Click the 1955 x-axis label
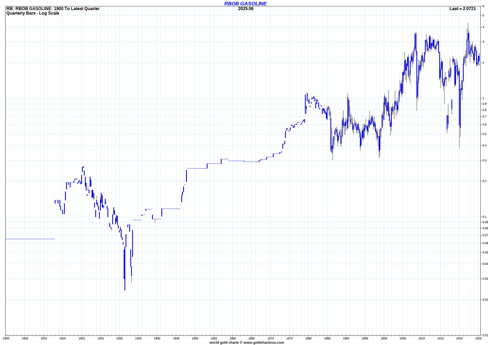 214,338
